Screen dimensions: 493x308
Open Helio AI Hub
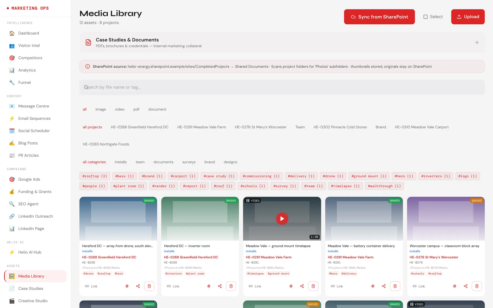point(36,252)
